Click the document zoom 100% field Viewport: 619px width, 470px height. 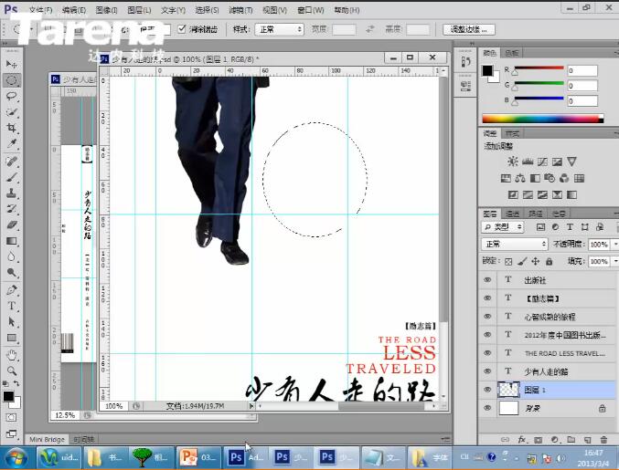(x=114, y=406)
